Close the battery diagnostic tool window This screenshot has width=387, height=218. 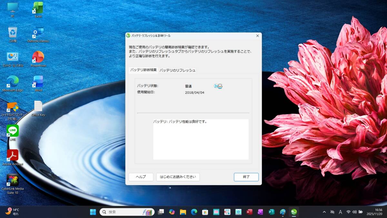click(257, 36)
